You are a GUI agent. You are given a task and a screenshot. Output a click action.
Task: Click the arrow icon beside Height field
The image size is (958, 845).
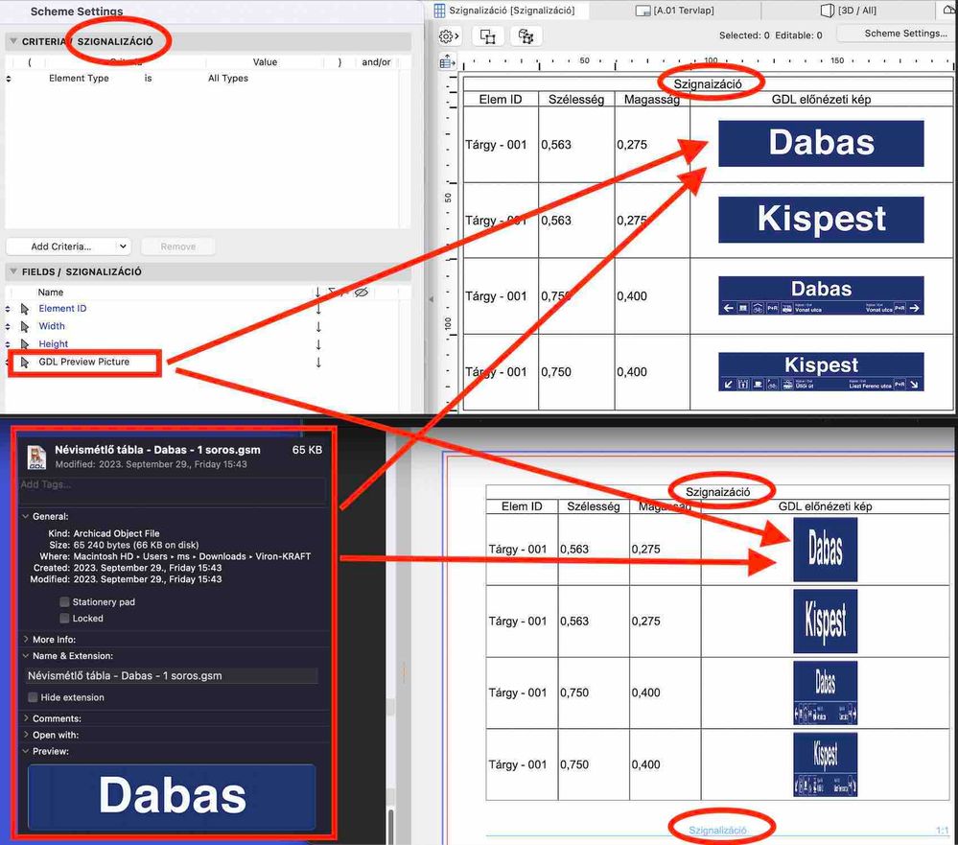point(25,344)
